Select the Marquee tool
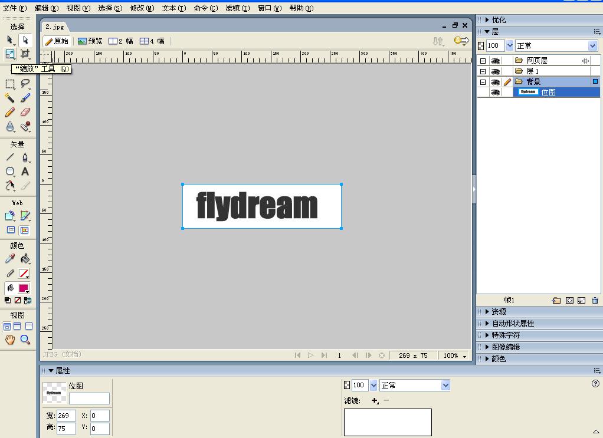The width and height of the screenshot is (603, 438). tap(10, 84)
